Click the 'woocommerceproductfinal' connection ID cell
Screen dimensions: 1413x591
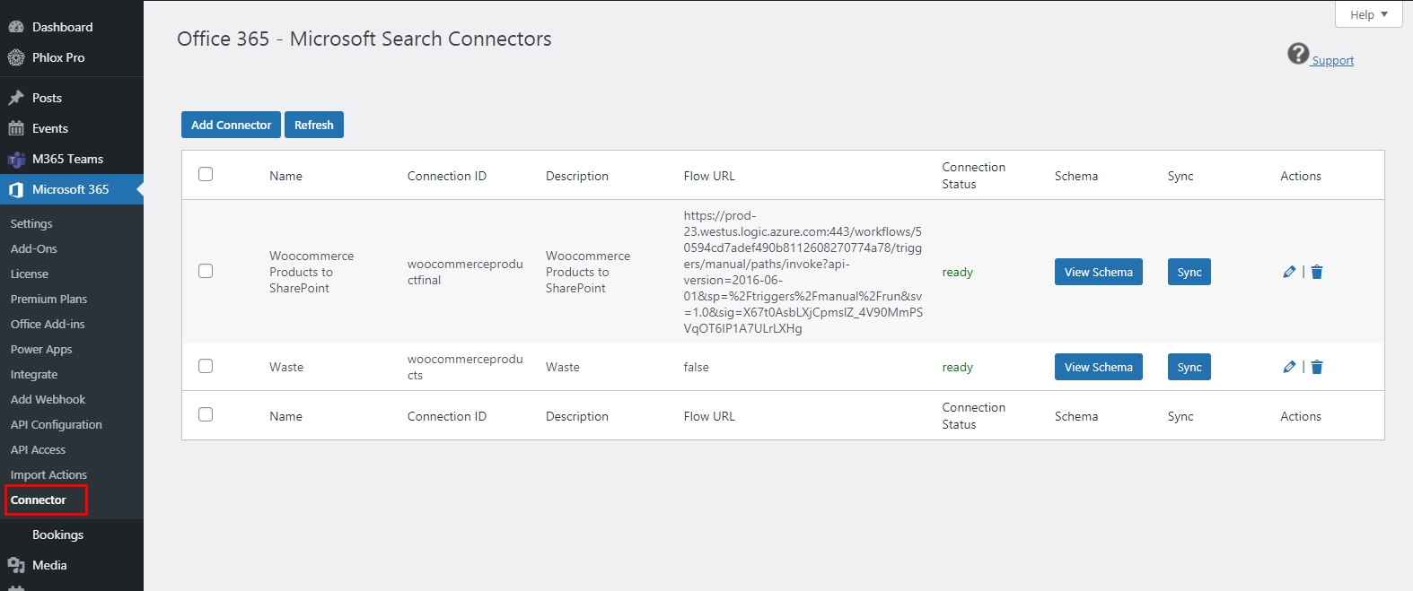tap(465, 272)
